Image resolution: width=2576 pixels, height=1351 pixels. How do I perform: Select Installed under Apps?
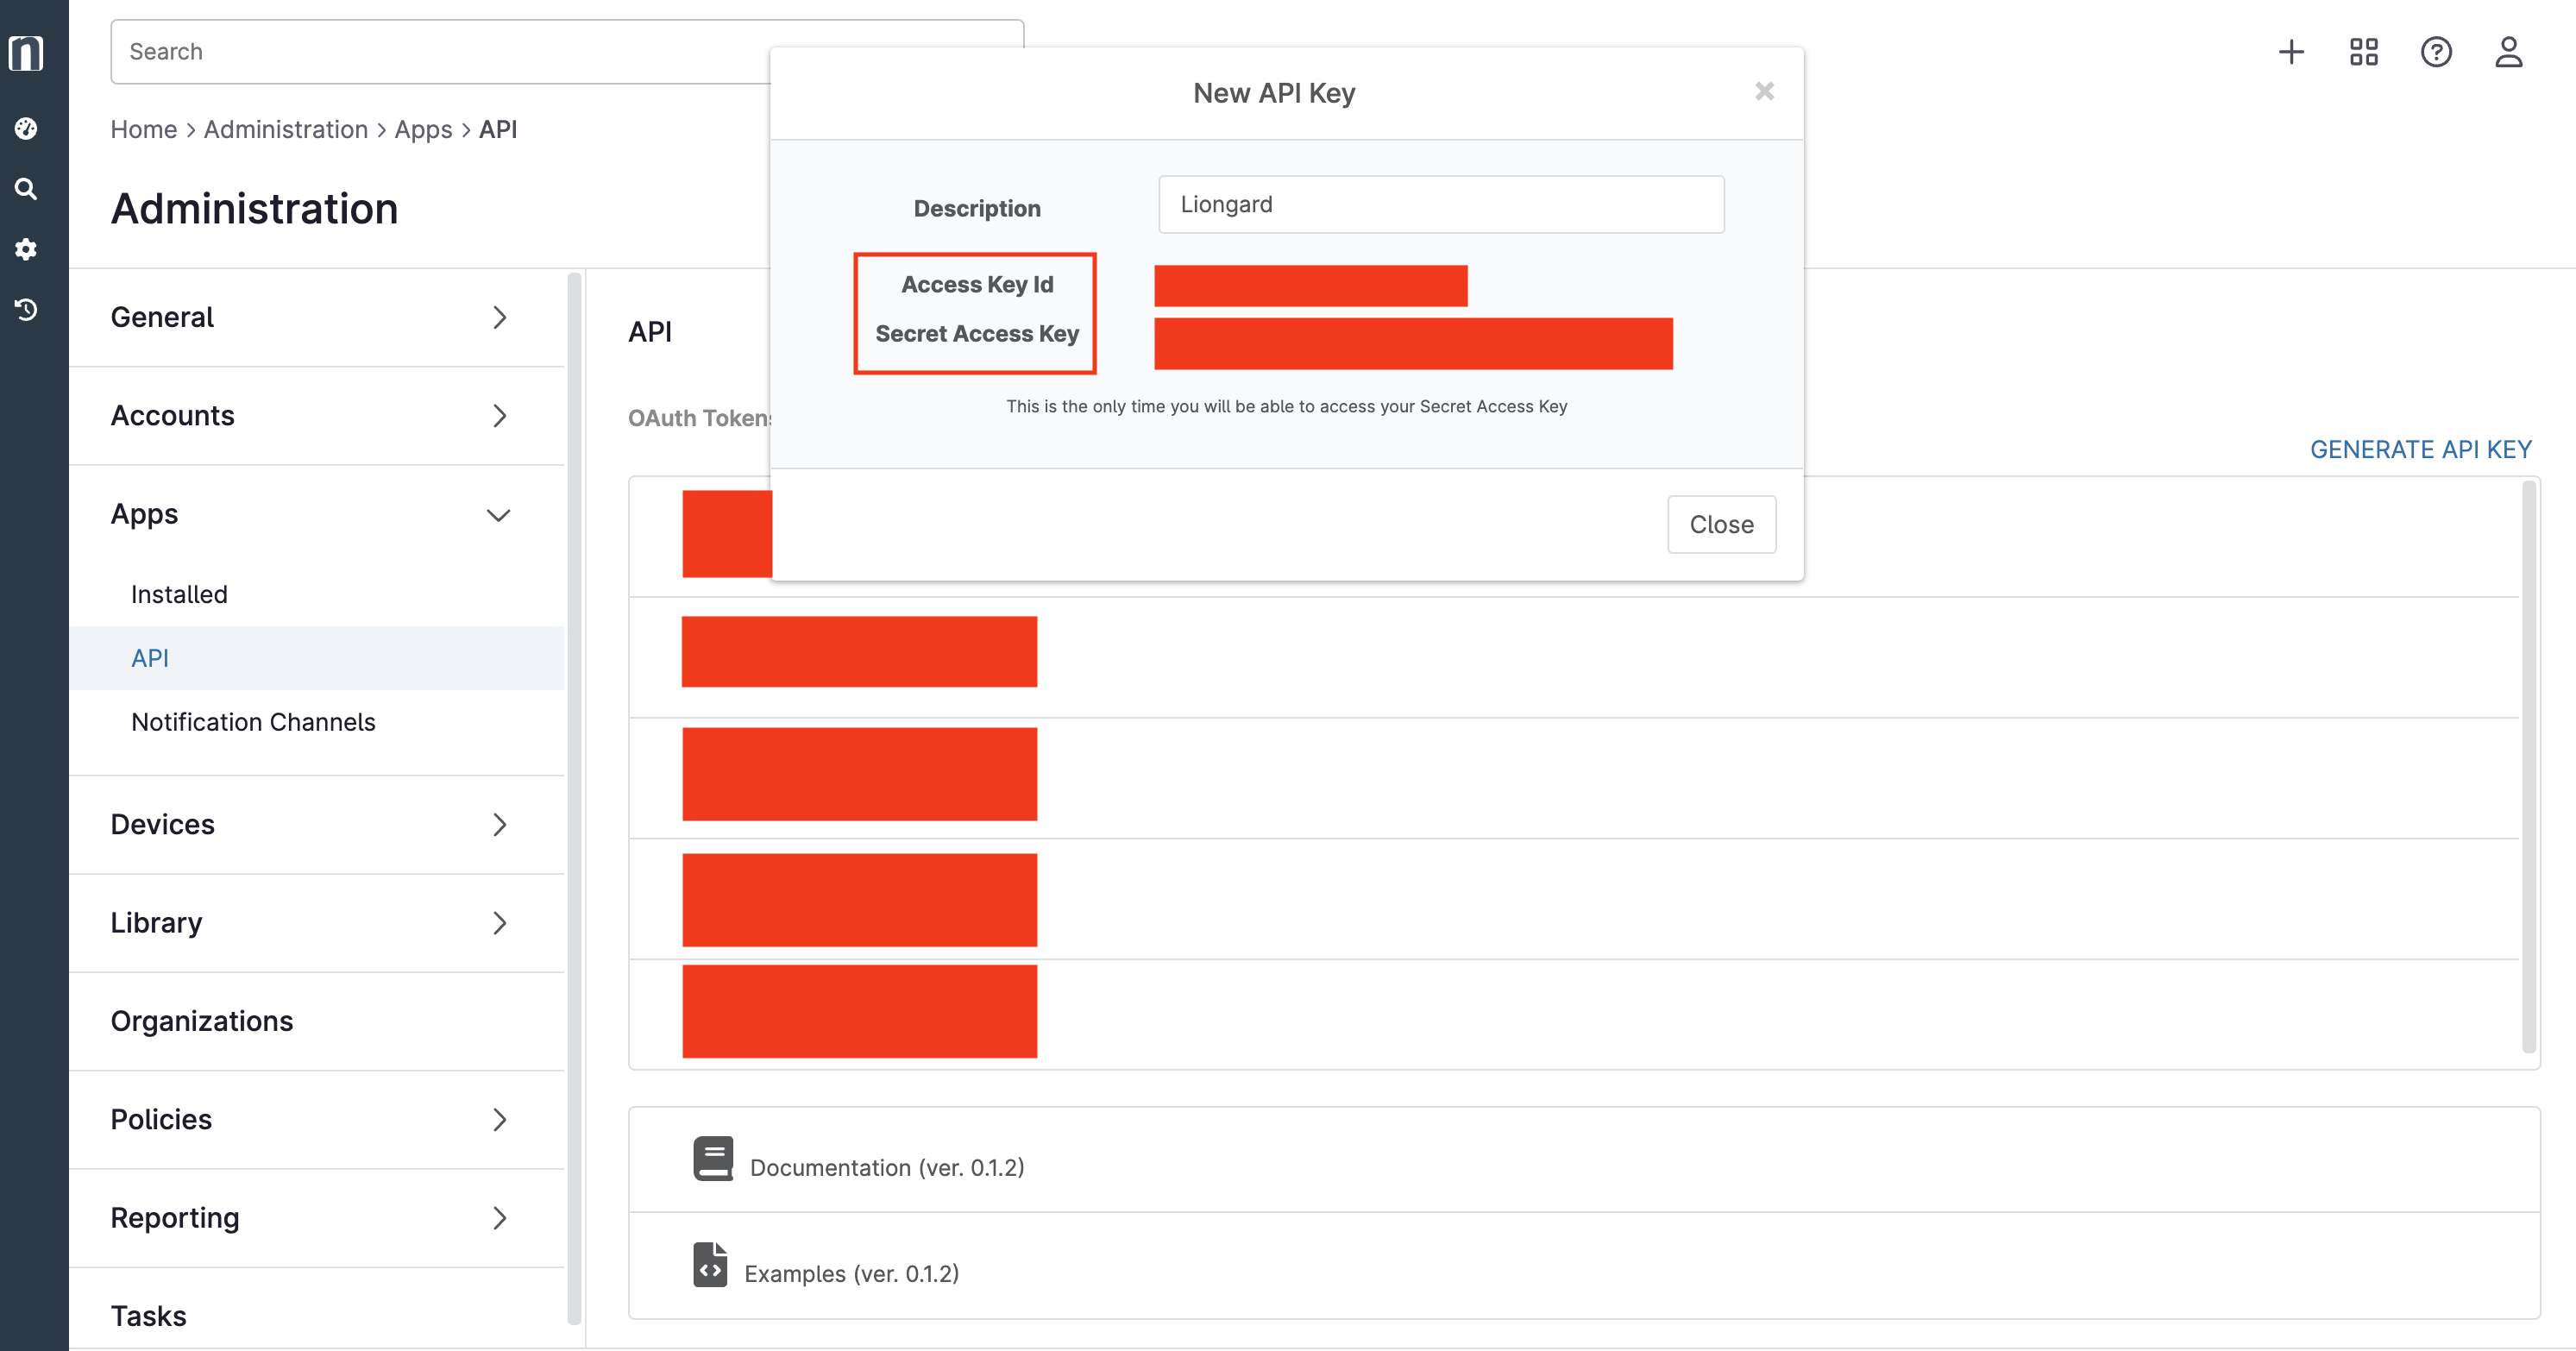tap(179, 594)
